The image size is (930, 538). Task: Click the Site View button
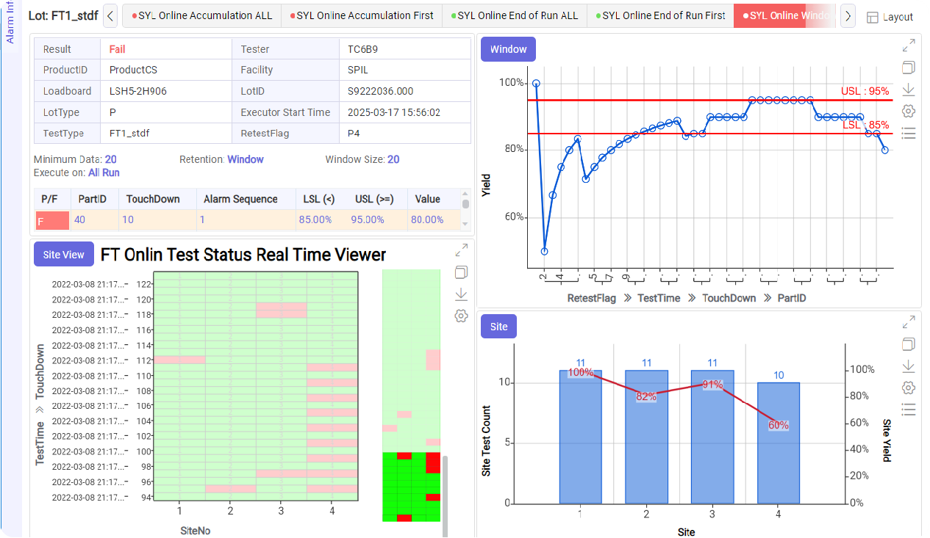point(64,255)
